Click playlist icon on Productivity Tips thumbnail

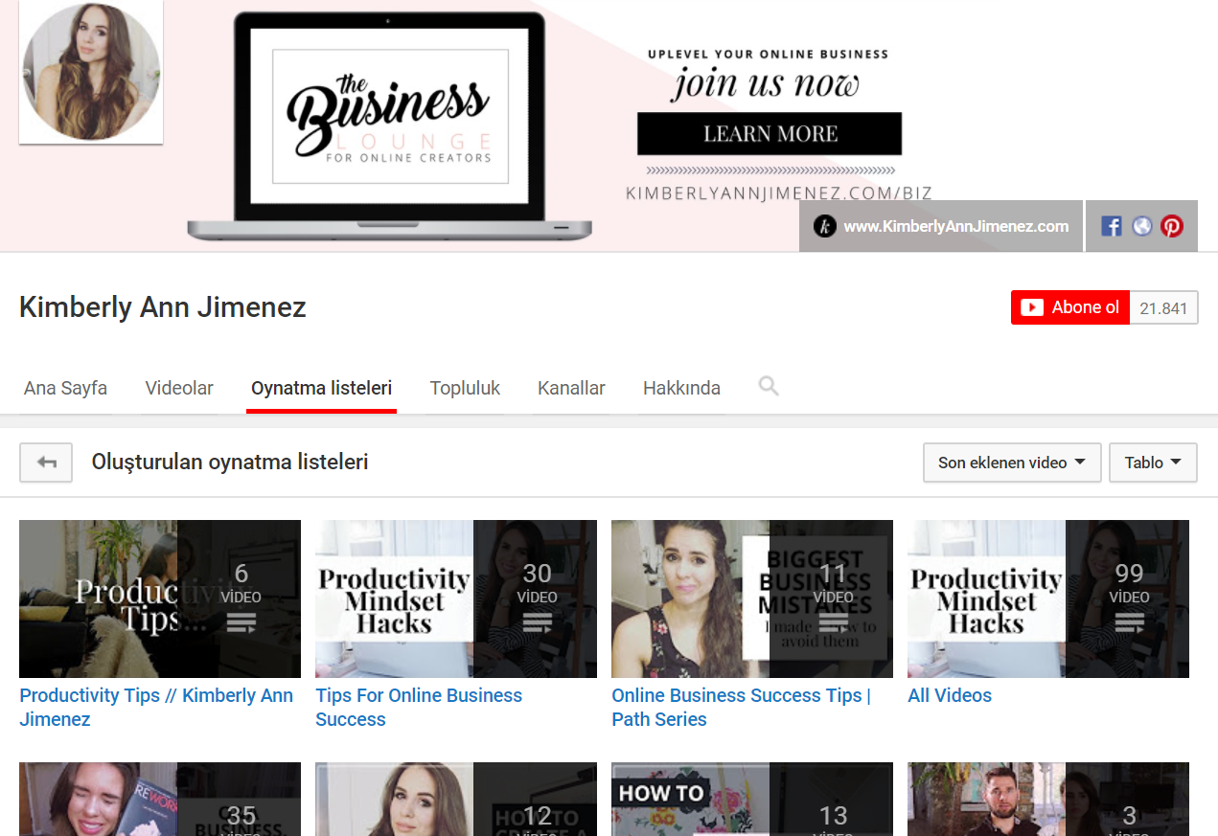tap(241, 624)
